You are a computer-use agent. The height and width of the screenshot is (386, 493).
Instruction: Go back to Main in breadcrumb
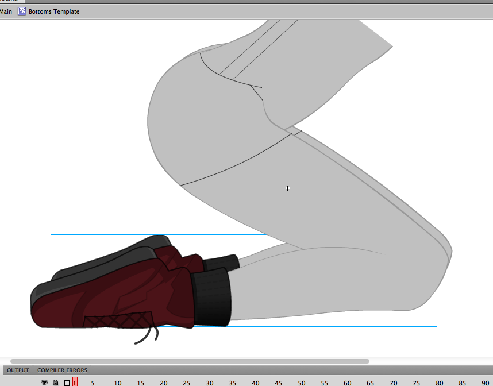pos(6,11)
